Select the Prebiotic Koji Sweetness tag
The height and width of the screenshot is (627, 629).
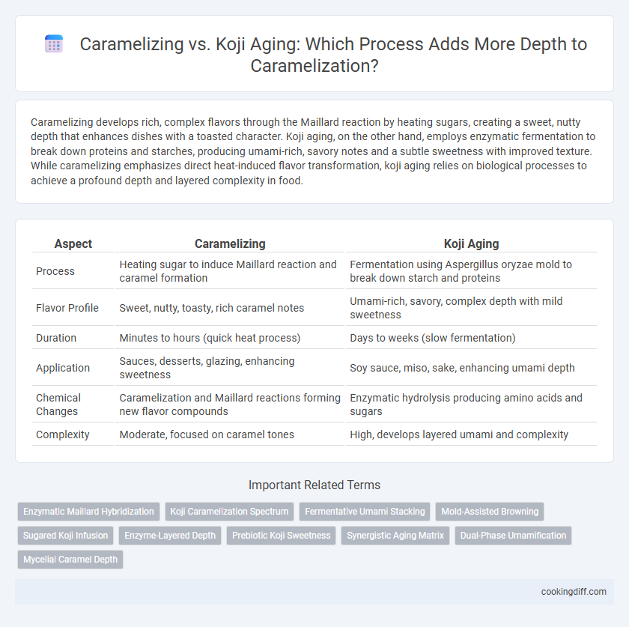pyautogui.click(x=282, y=536)
